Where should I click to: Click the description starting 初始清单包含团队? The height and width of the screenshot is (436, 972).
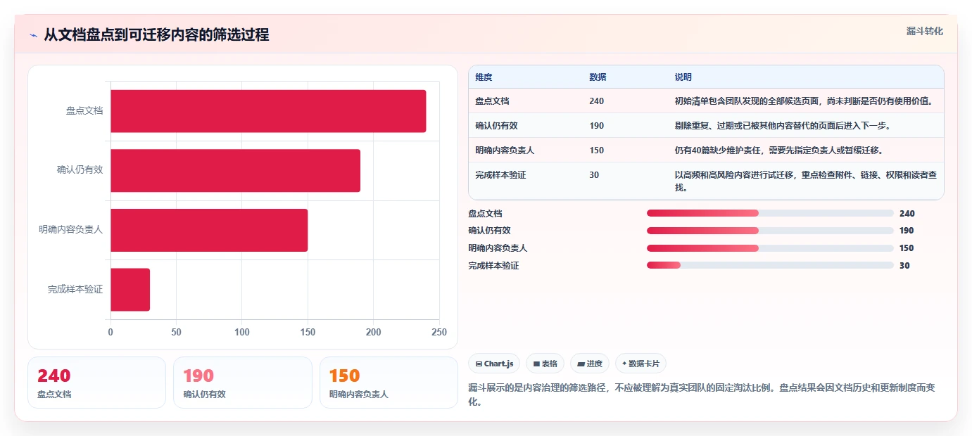(x=804, y=101)
